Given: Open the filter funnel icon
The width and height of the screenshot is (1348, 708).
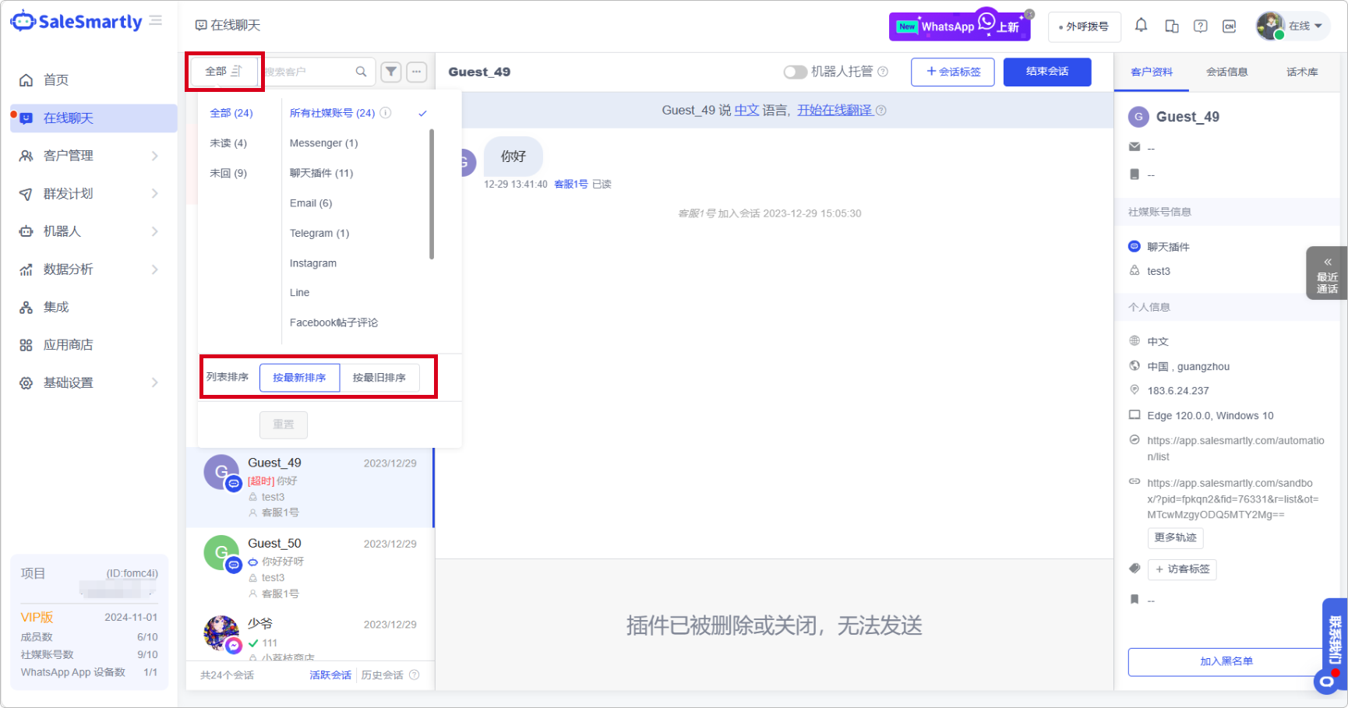Looking at the screenshot, I should coord(391,72).
